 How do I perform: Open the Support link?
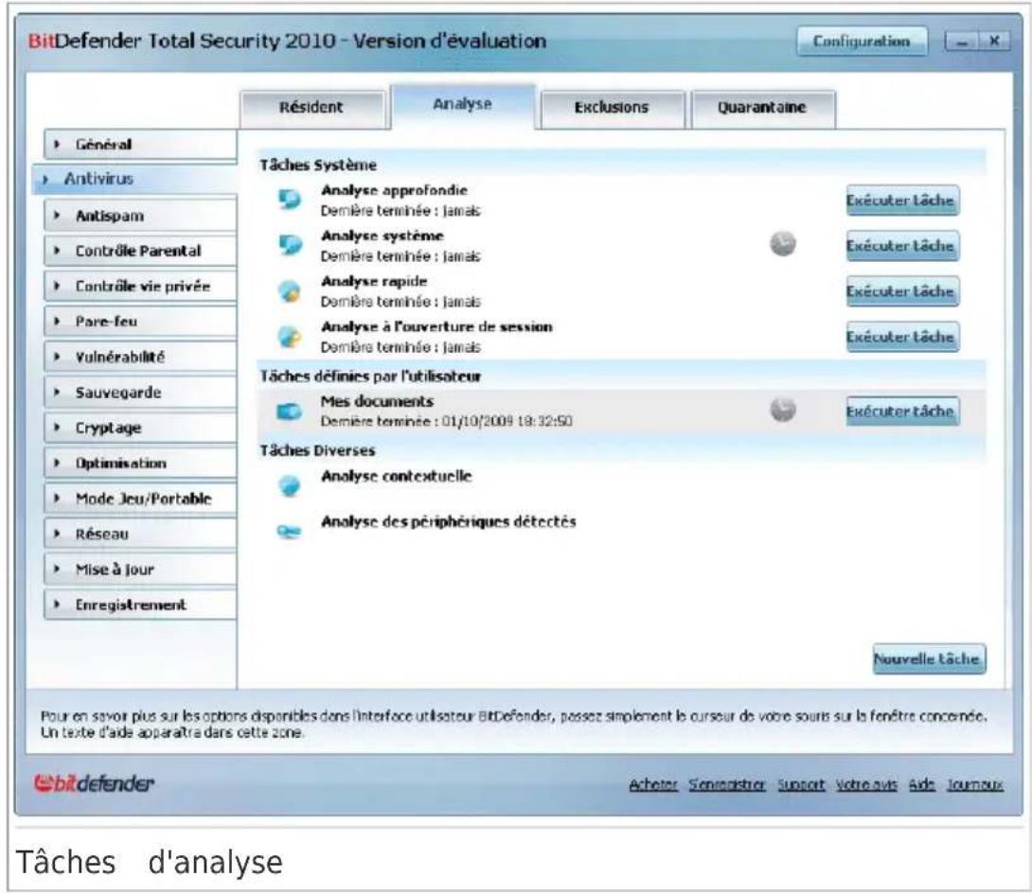(800, 785)
